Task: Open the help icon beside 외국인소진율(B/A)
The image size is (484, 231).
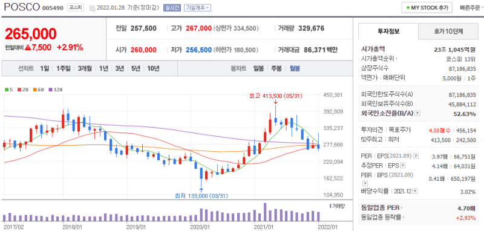Action: click(417, 114)
